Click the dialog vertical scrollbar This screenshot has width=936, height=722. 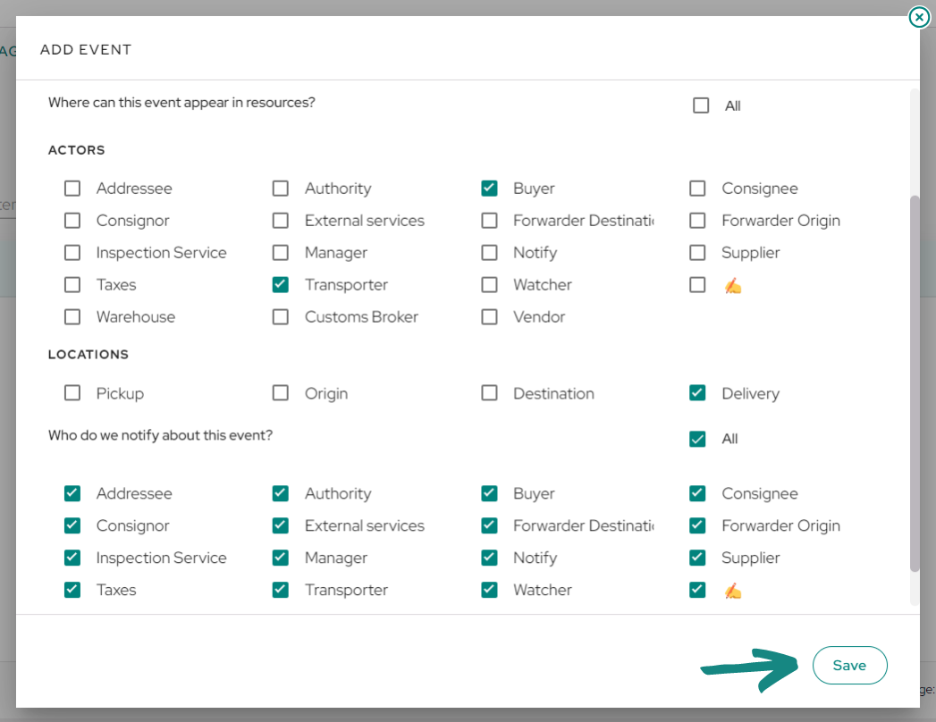[x=914, y=383]
